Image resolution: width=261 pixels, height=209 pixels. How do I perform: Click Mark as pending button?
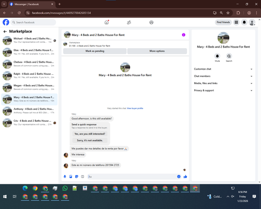[x=95, y=51]
